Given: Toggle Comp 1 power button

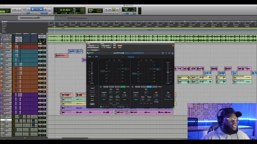Looking at the screenshot, I should pyautogui.click(x=101, y=87).
